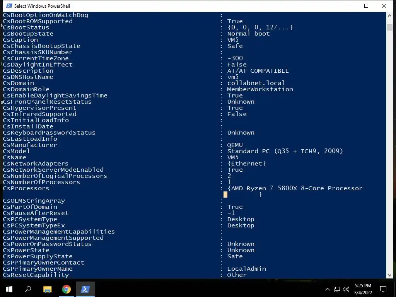Screen dimensions: 396x297
Task: Click the CsKeyboardPasswordStatus property name
Action: coord(49,133)
